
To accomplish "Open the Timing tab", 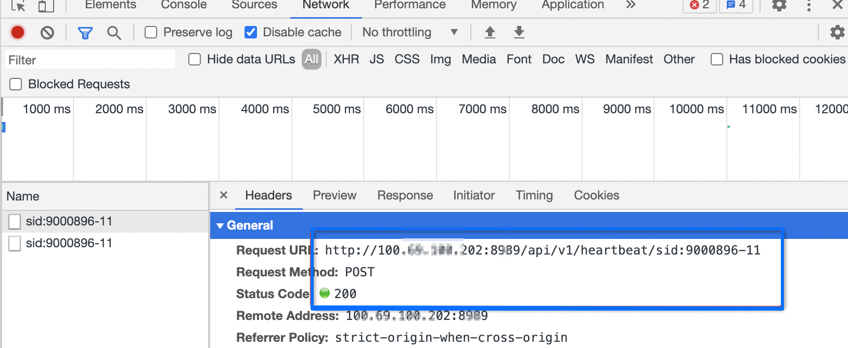I will pyautogui.click(x=534, y=195).
